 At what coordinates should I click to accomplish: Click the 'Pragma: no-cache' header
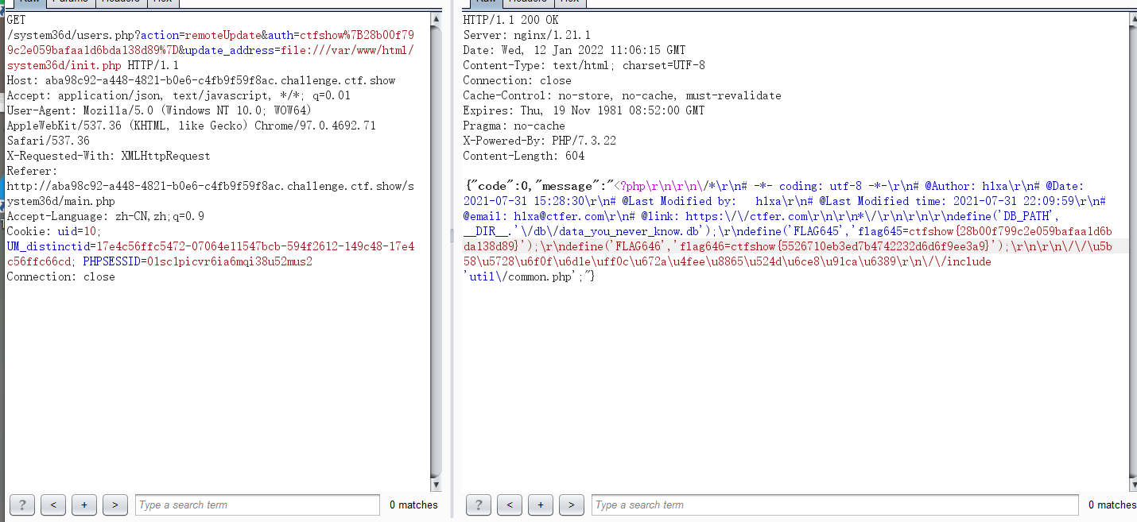point(514,126)
